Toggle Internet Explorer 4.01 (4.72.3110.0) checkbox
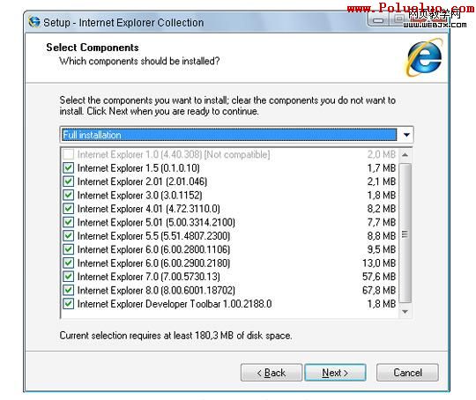 coord(68,209)
